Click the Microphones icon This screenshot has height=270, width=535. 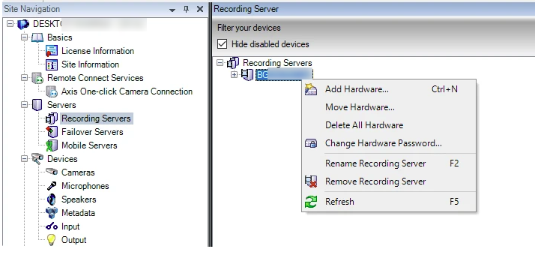[52, 186]
